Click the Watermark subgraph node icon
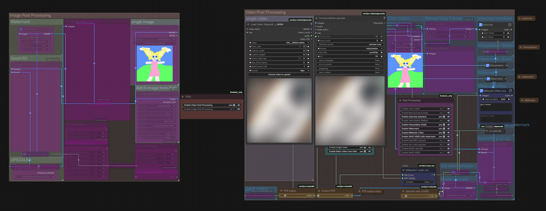The width and height of the screenshot is (546, 211). point(488,79)
